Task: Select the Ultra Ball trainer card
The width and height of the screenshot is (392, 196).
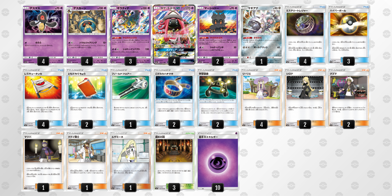Action: point(348,34)
